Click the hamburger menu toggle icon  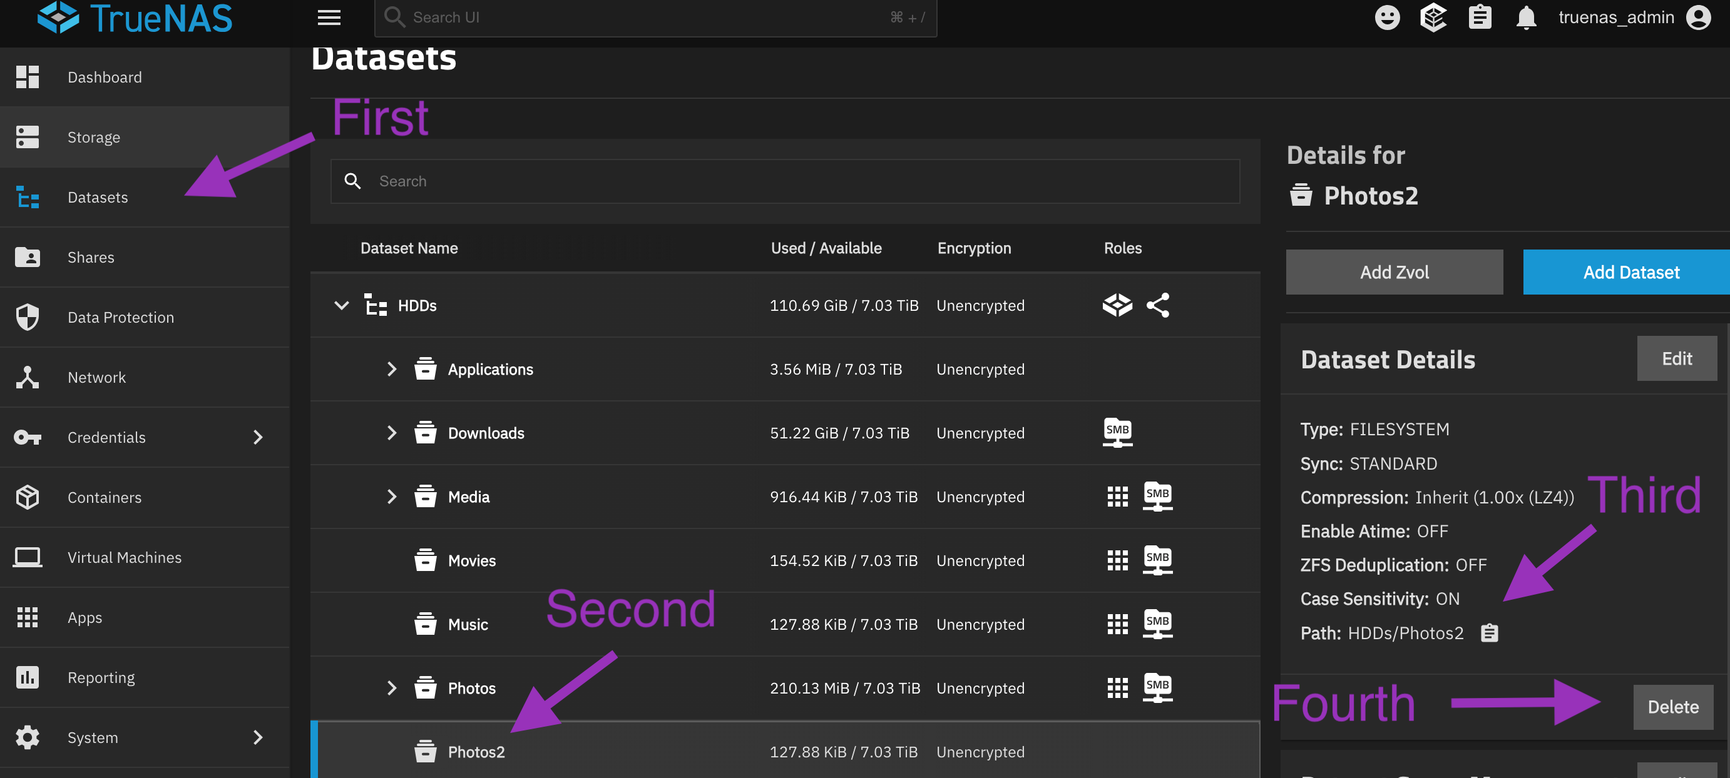click(329, 18)
